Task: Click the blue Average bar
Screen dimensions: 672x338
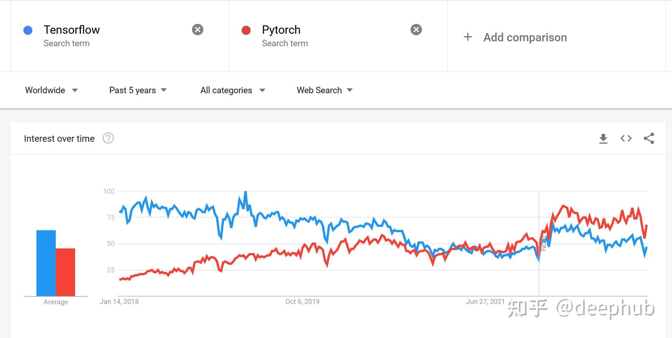Action: point(46,263)
